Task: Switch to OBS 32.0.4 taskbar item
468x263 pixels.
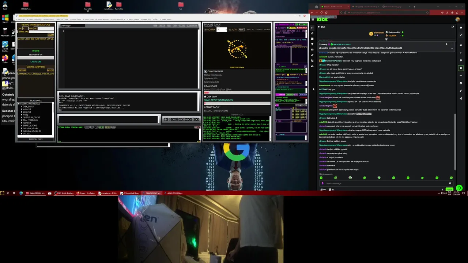Action: coord(64,193)
